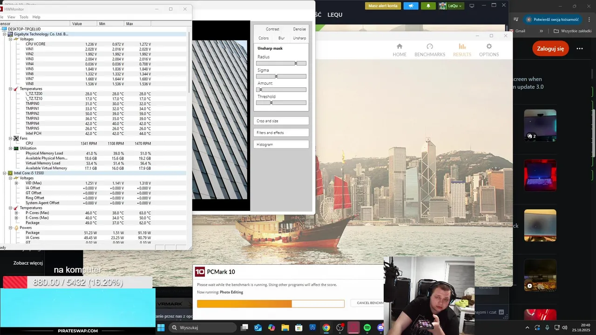Image resolution: width=596 pixels, height=335 pixels.
Task: Open Windows Start menu
Action: click(161, 328)
